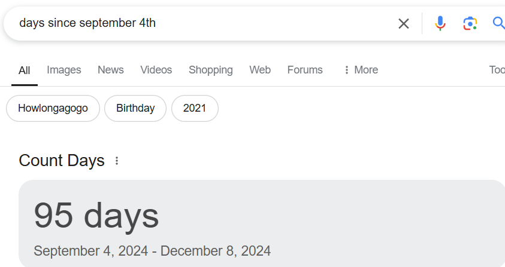Switch to the Web results tab
The width and height of the screenshot is (505, 267).
coord(260,70)
